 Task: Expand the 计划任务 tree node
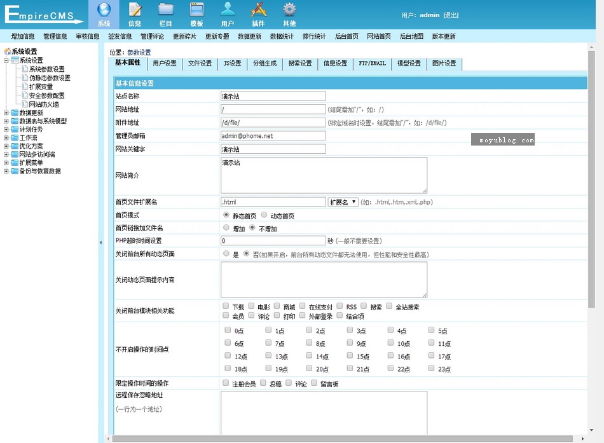[6, 129]
